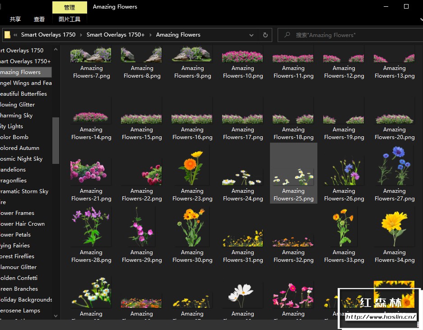Select Dragonflies folder in sidebar
Image resolution: width=423 pixels, height=330 pixels.
tap(14, 180)
